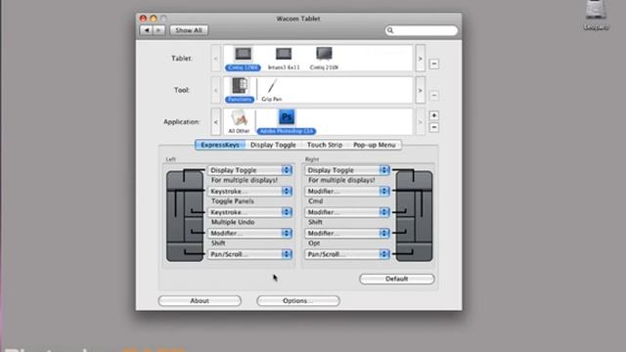Click the forward navigation arrow in toolbar

tap(158, 30)
